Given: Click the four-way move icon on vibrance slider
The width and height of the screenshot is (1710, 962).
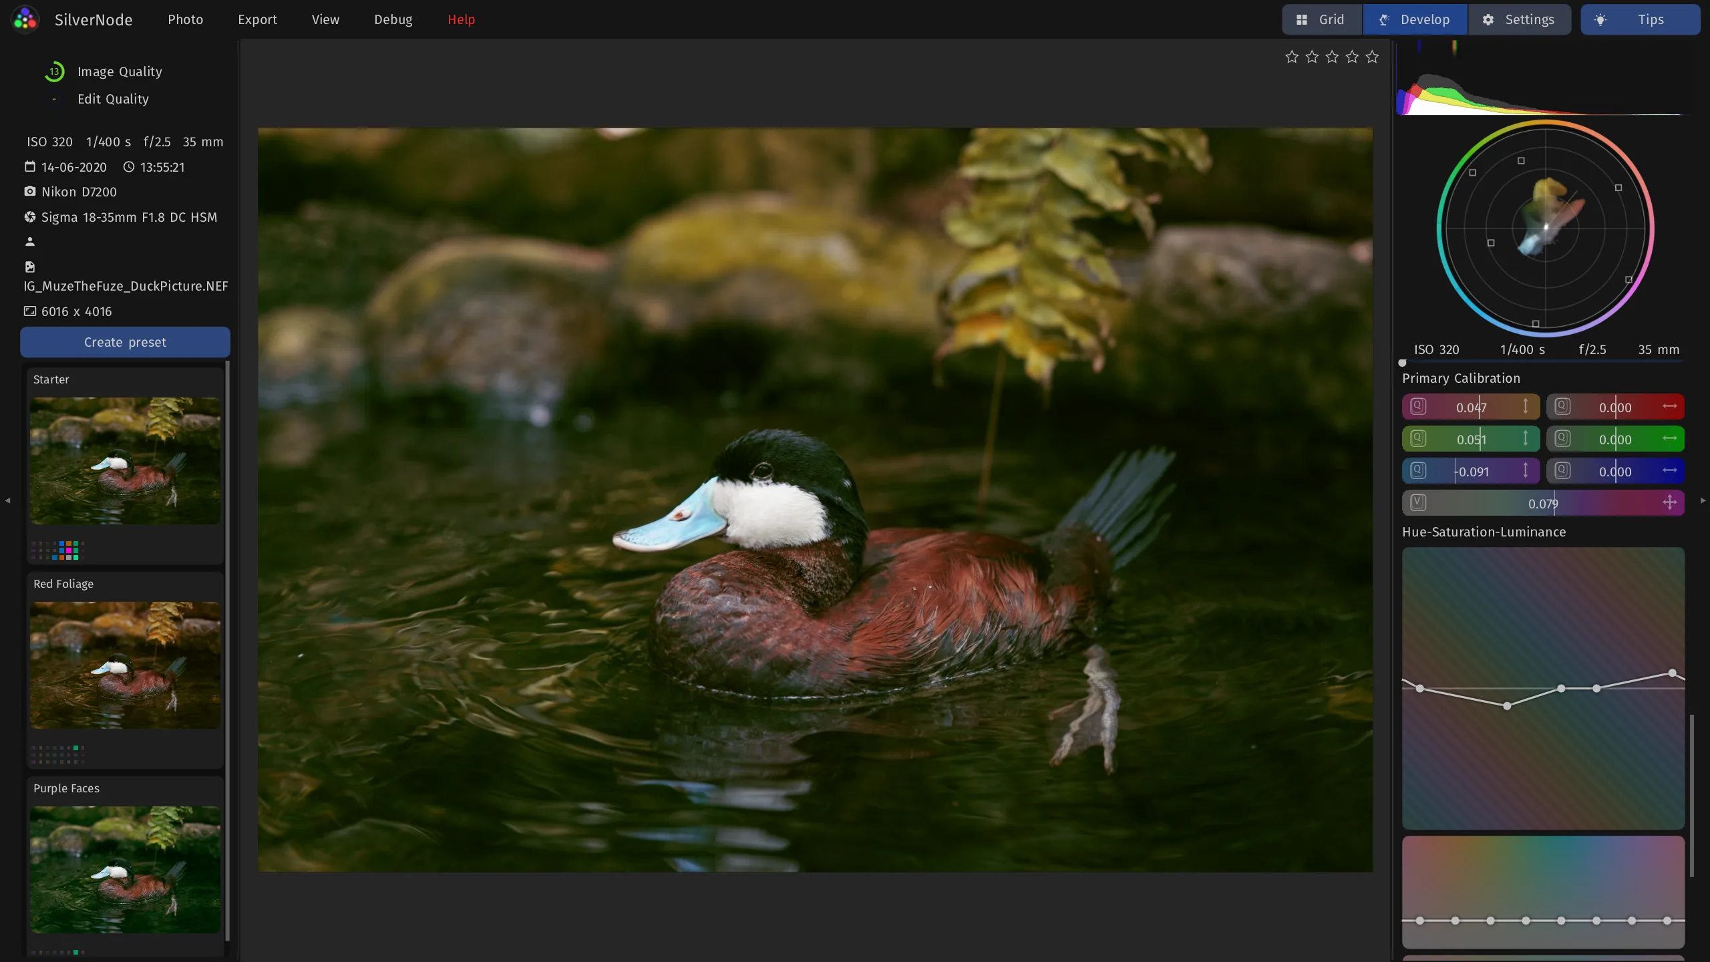Looking at the screenshot, I should [1670, 502].
